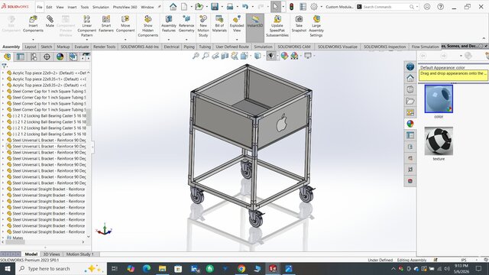489x275 pixels.
Task: Select the Mate tool
Action: 50,21
